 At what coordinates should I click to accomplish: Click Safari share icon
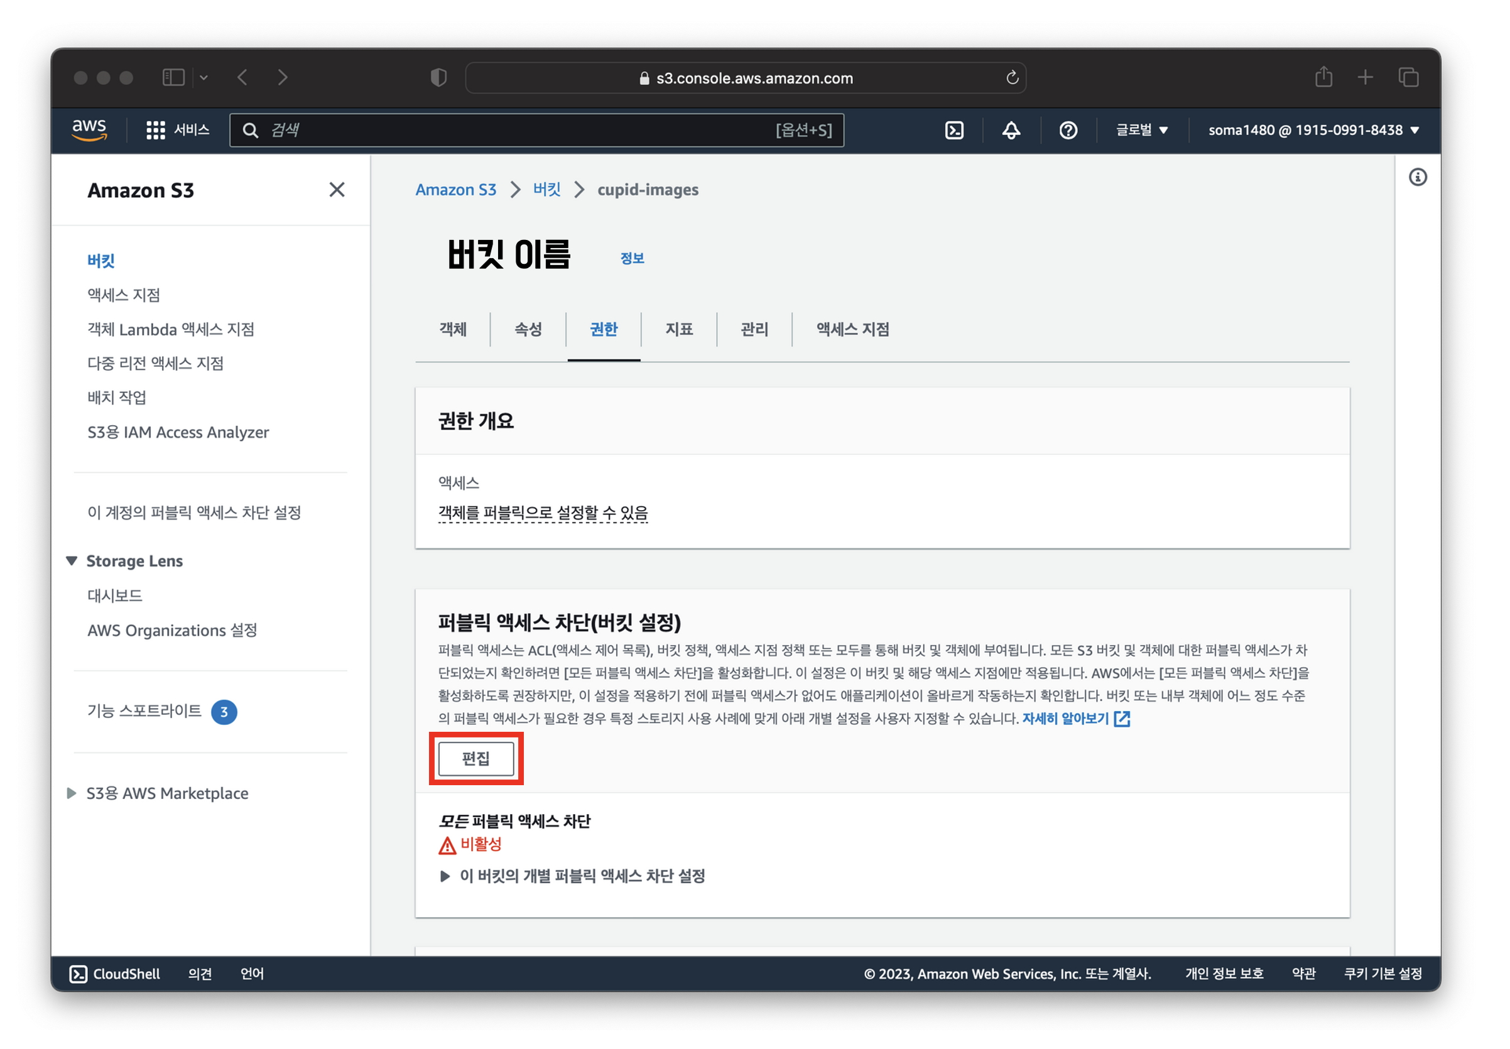coord(1323,77)
